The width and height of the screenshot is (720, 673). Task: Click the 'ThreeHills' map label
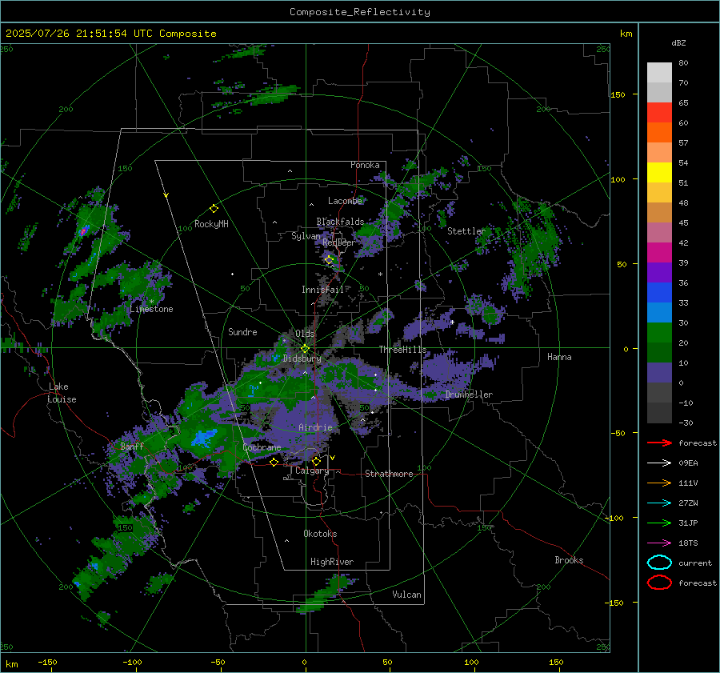(402, 350)
